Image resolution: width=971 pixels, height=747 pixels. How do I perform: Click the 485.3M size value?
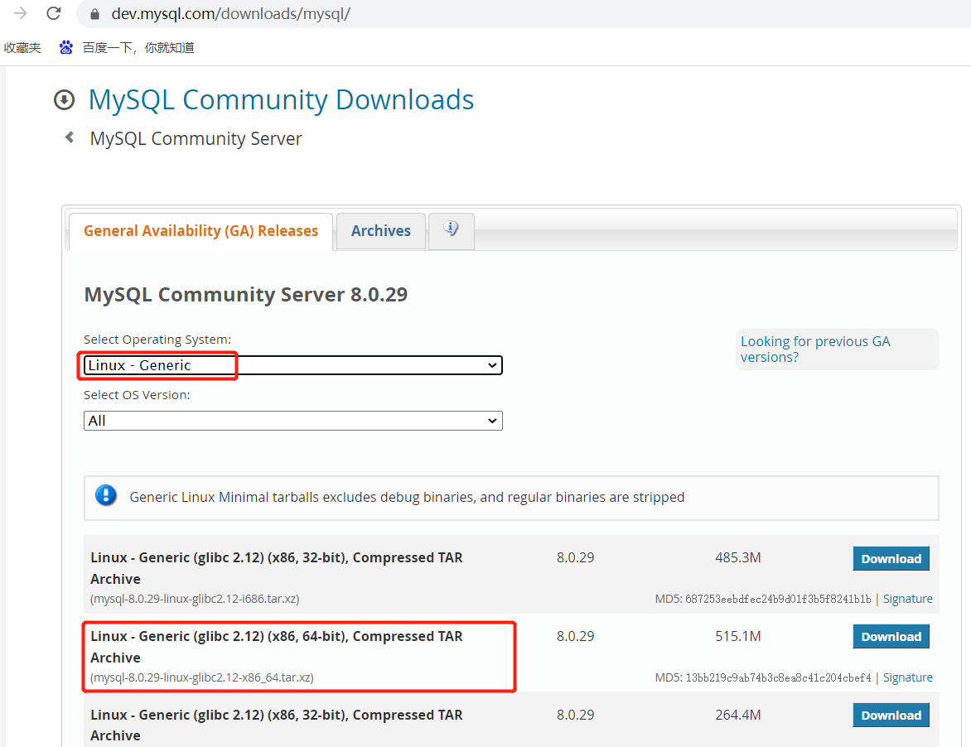click(x=737, y=557)
